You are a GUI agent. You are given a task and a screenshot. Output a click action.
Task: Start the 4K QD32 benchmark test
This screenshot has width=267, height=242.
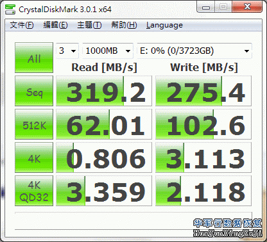[x=34, y=191]
